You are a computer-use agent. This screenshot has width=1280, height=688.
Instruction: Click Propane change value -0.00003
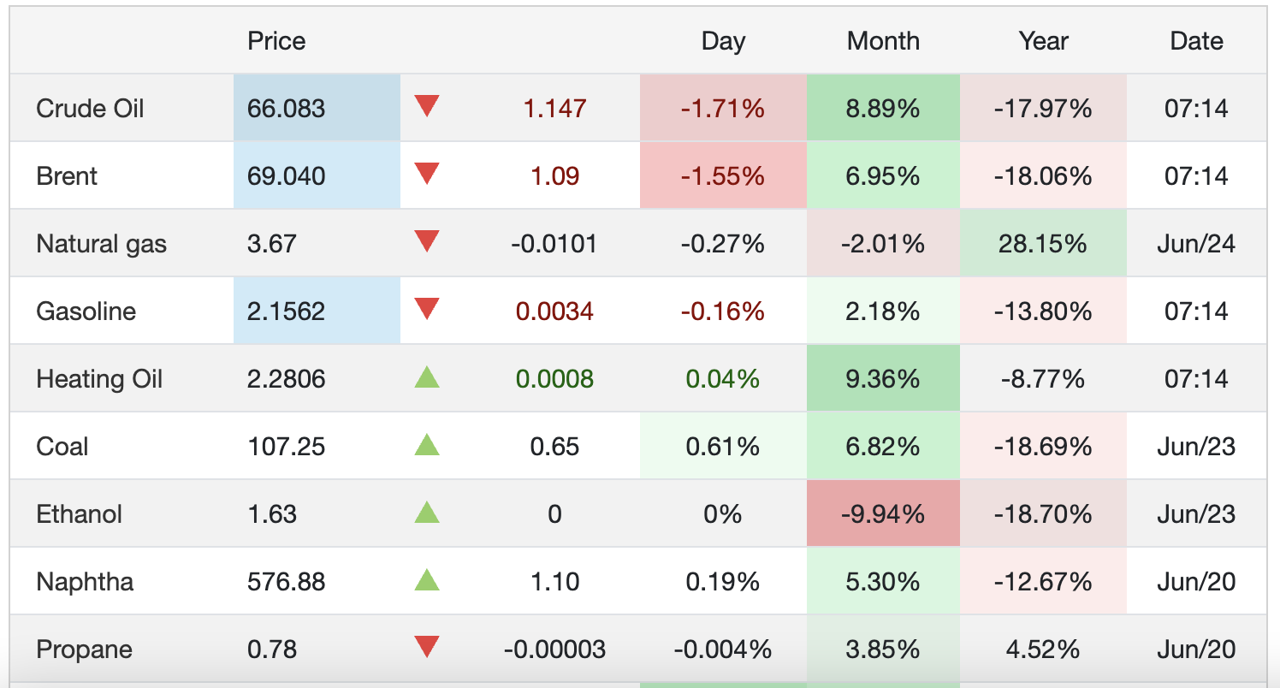coord(554,649)
